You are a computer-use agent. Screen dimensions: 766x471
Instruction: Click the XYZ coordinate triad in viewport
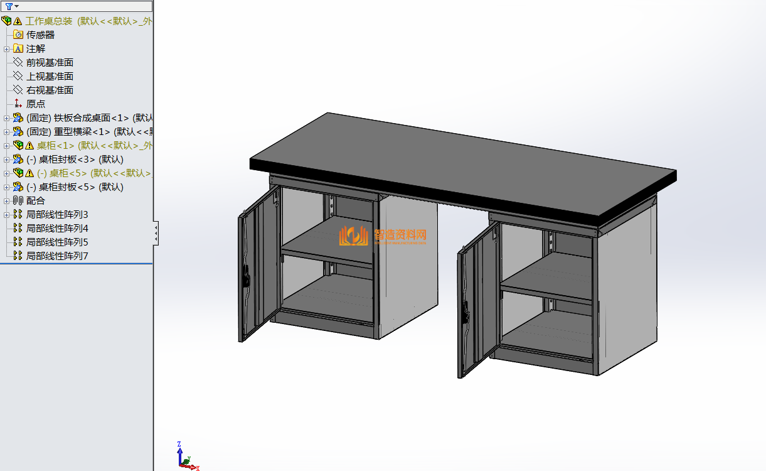[184, 458]
